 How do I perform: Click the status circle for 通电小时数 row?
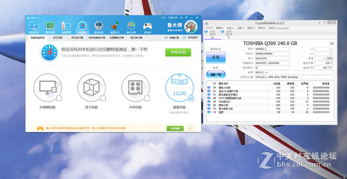pos(209,87)
